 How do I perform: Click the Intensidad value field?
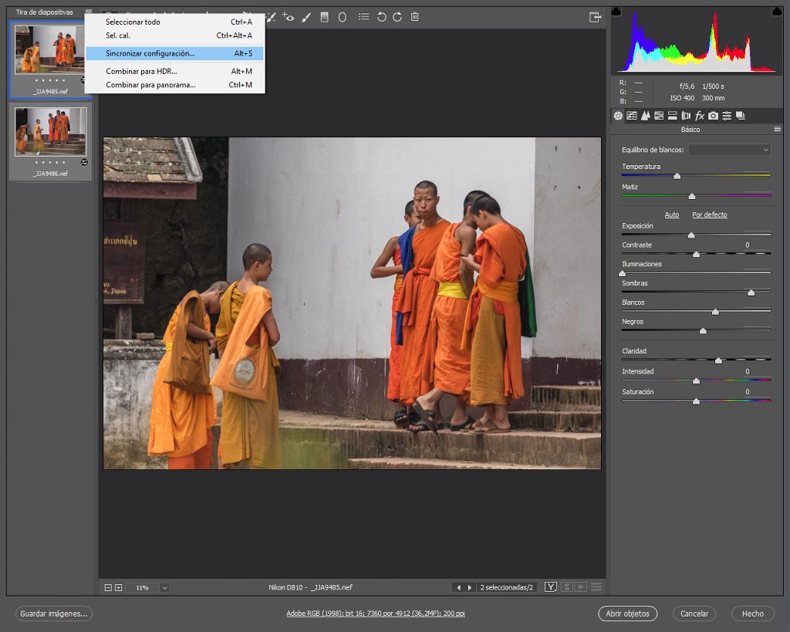757,371
